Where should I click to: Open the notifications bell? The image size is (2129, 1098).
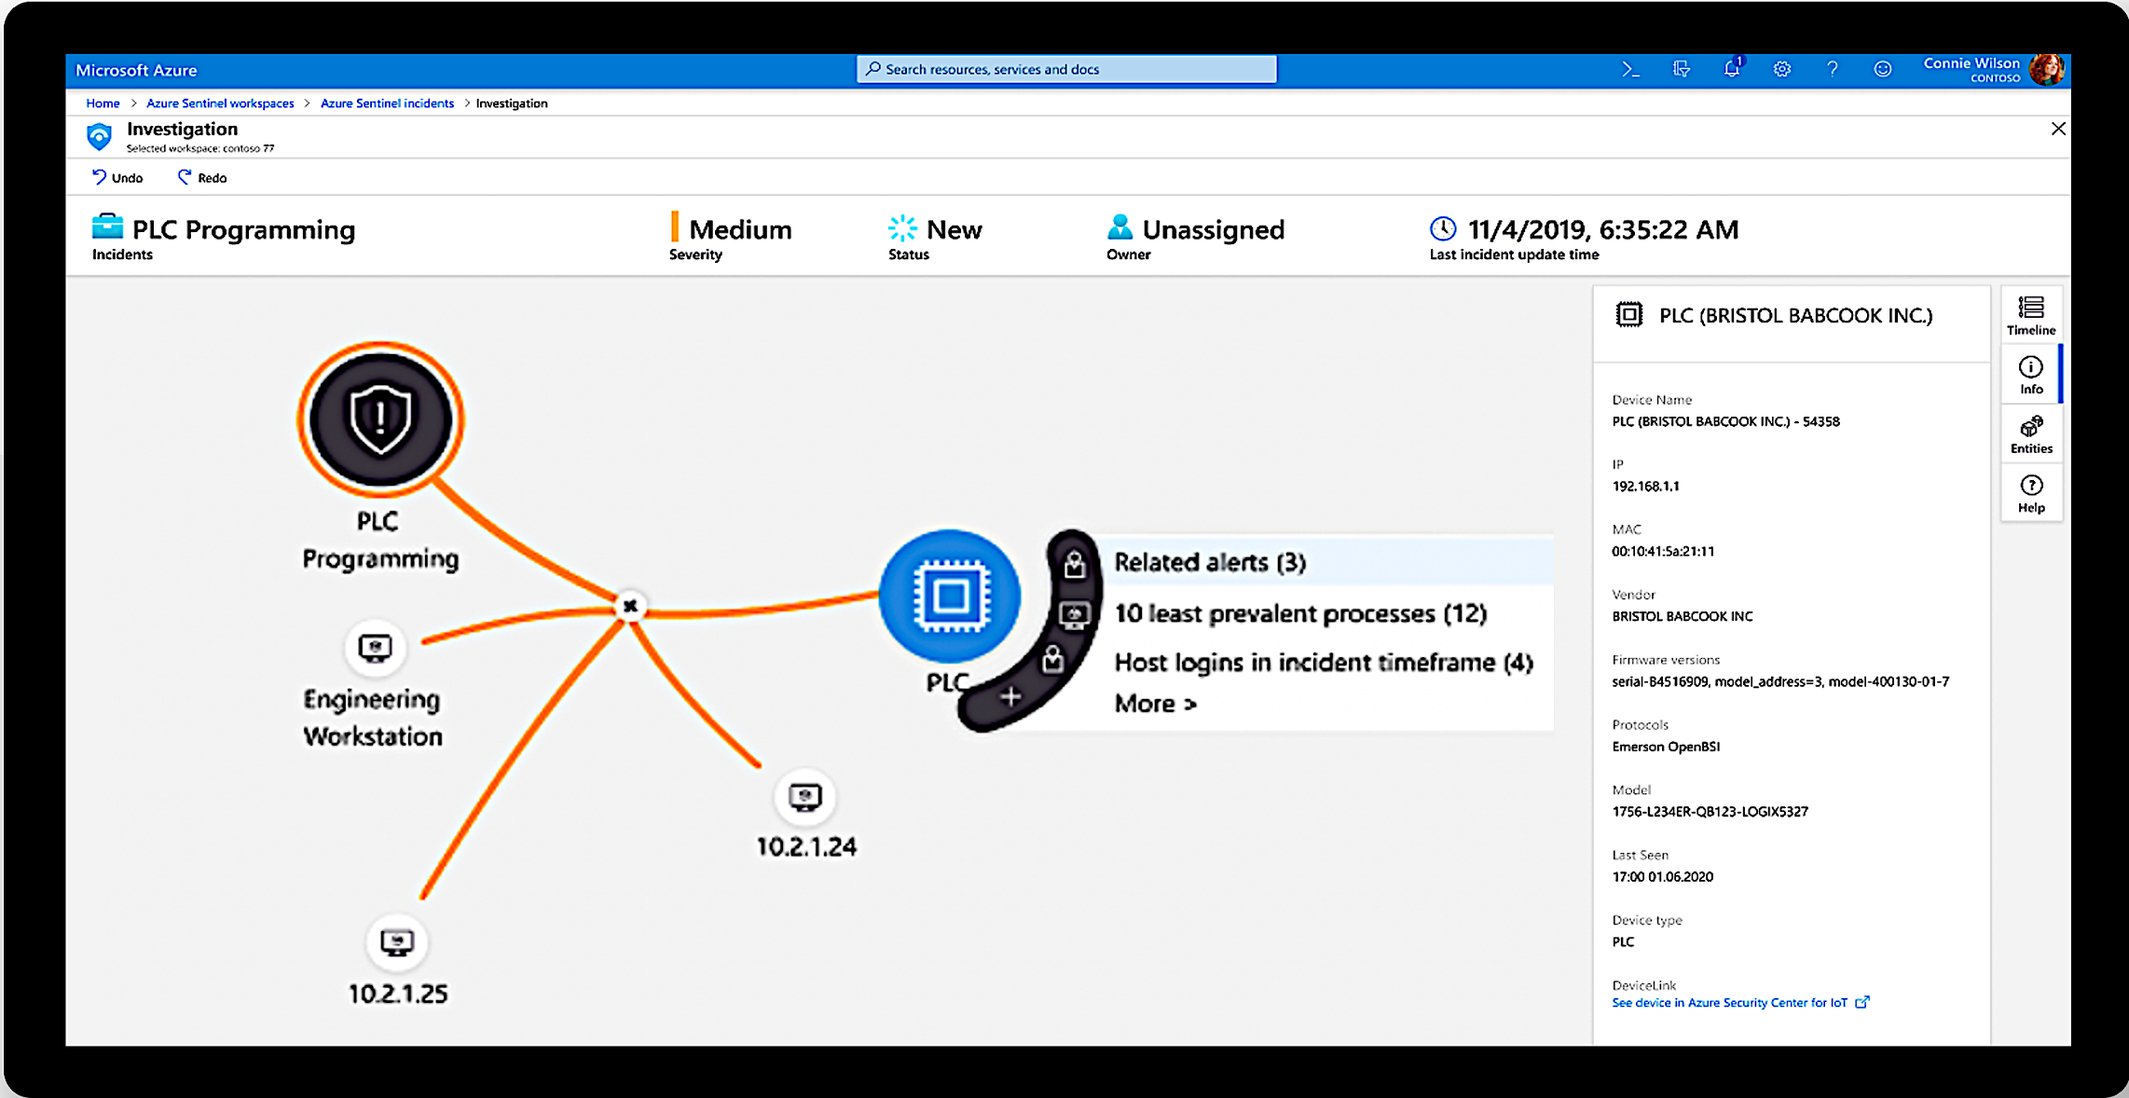point(1733,69)
